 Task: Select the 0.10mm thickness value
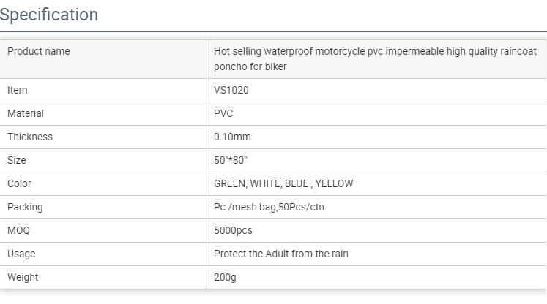232,137
